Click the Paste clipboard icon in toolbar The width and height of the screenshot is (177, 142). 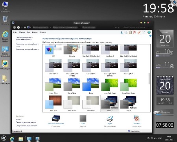(130, 32)
